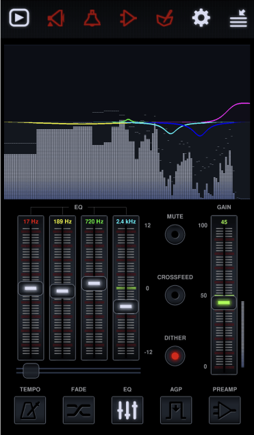
Task: Click the vertical level meter beside Gain
Action: click(x=242, y=334)
